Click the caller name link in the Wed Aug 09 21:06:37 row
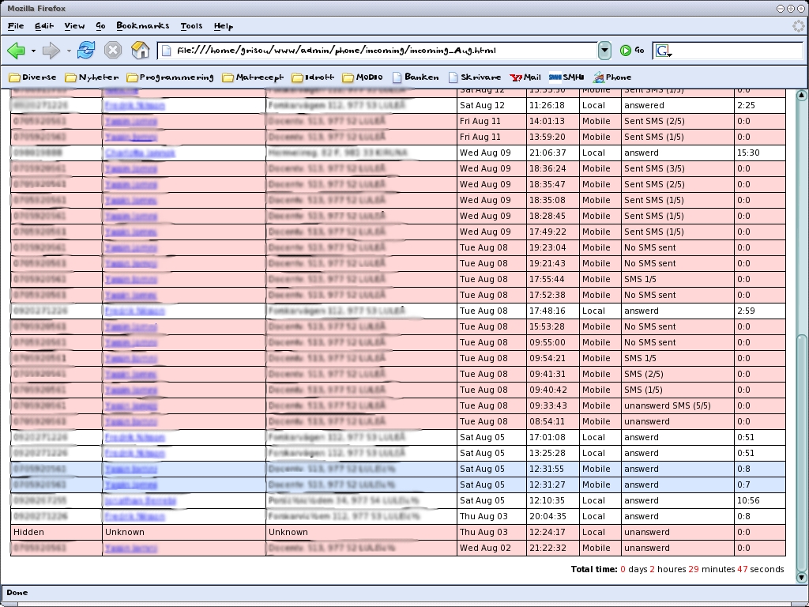 point(139,153)
